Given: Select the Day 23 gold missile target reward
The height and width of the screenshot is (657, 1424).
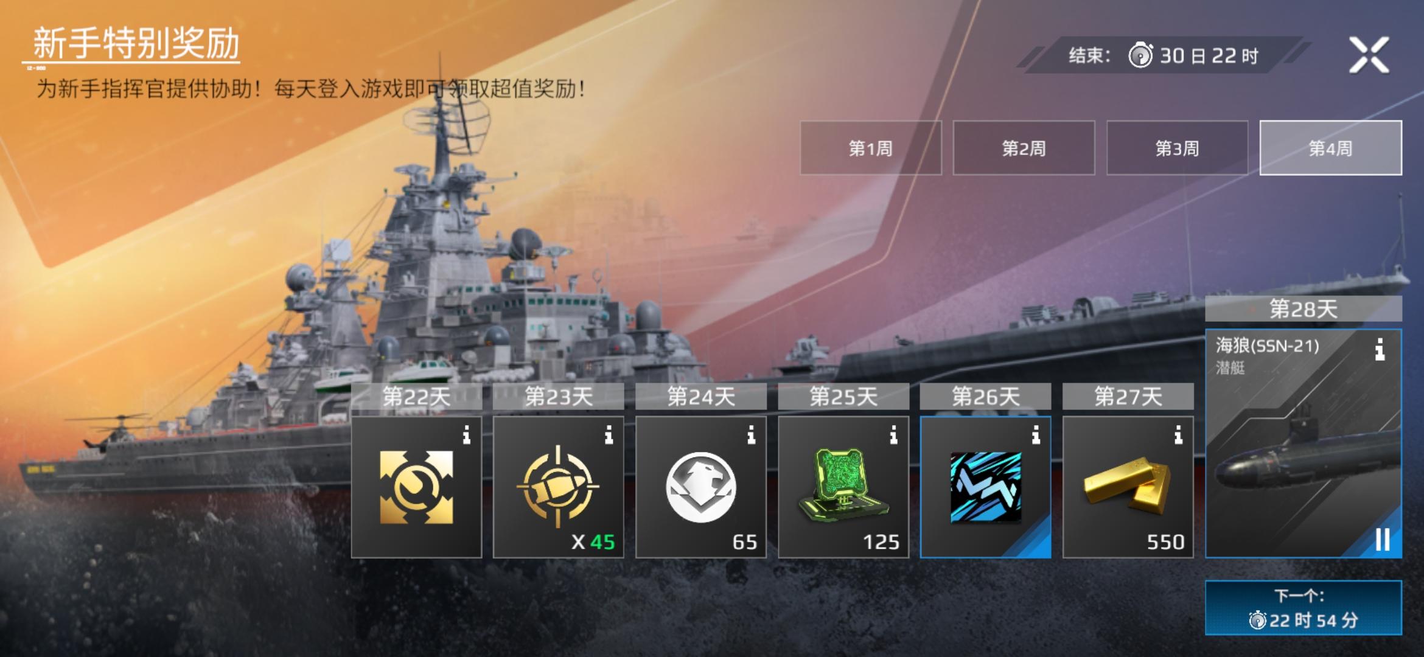Looking at the screenshot, I should pyautogui.click(x=559, y=487).
